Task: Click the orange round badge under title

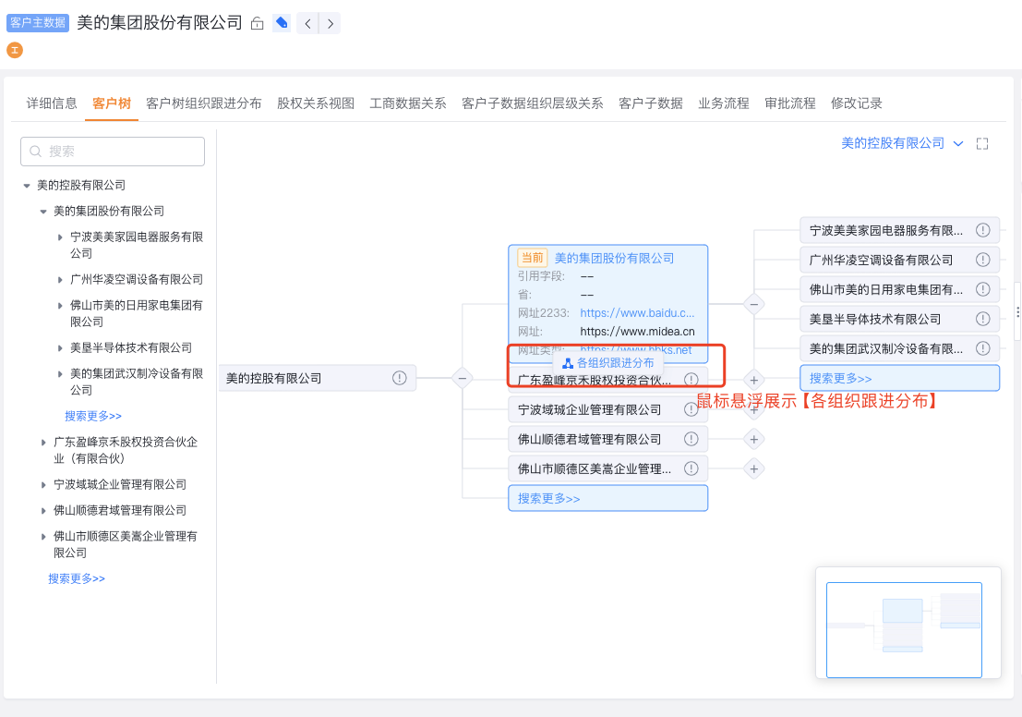Action: click(15, 50)
